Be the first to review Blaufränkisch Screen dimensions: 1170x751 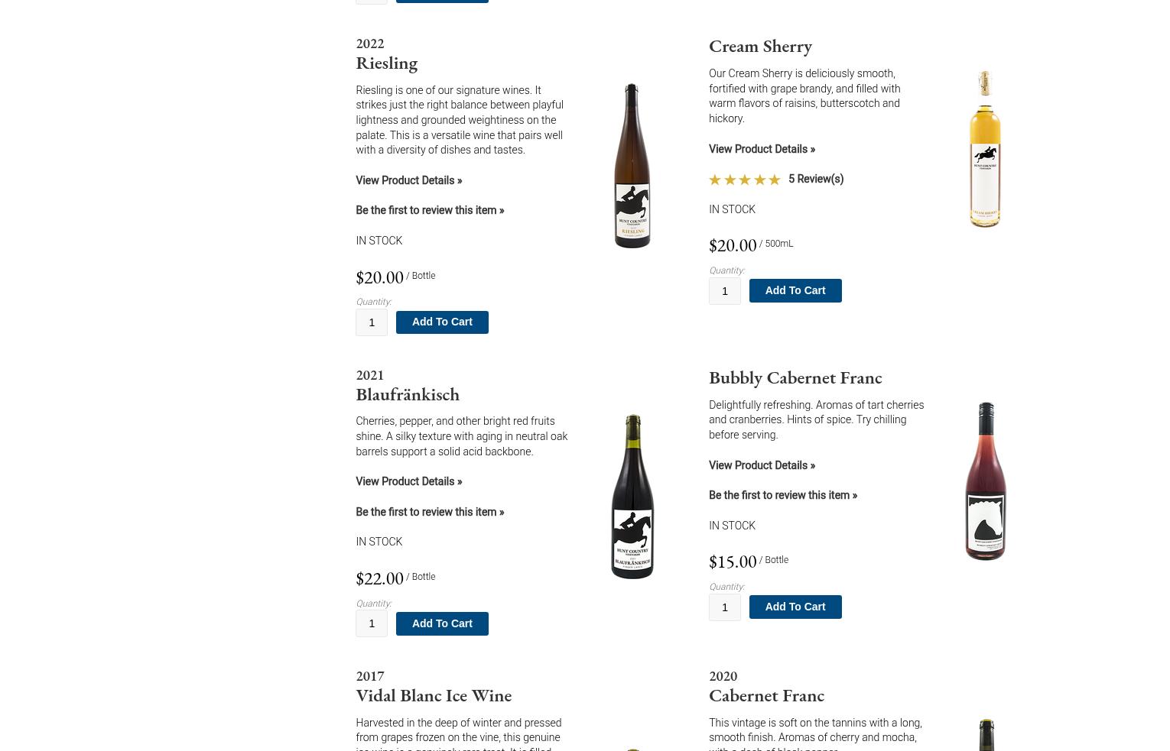[x=430, y=512]
